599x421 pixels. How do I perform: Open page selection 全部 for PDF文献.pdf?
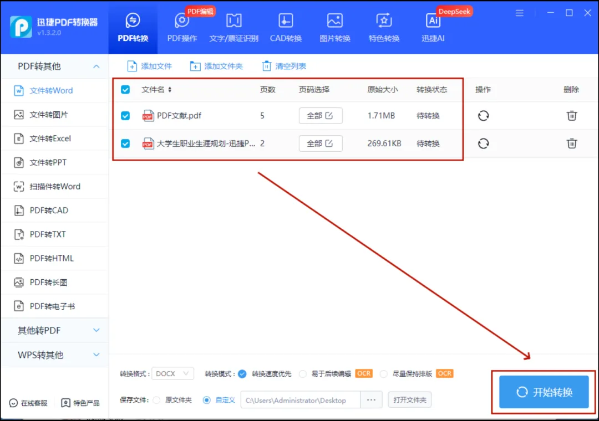click(321, 116)
